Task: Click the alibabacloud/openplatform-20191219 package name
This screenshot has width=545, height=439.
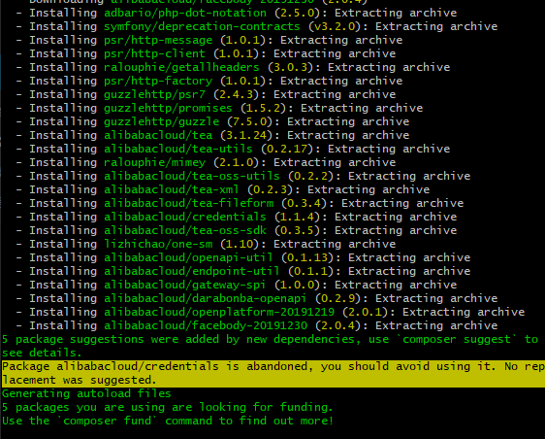Action: tap(219, 313)
